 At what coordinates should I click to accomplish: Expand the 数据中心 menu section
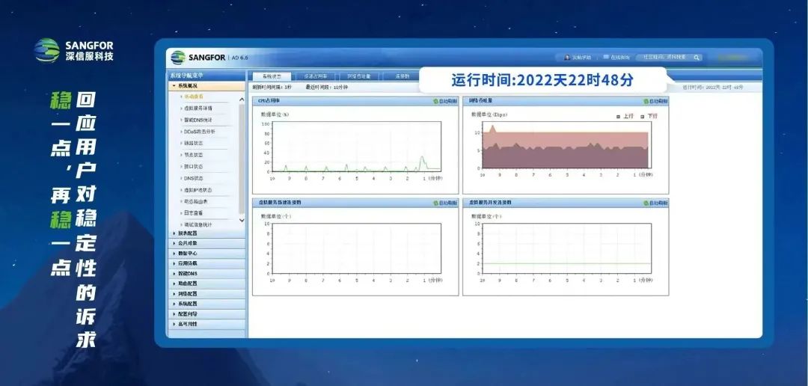206,254
